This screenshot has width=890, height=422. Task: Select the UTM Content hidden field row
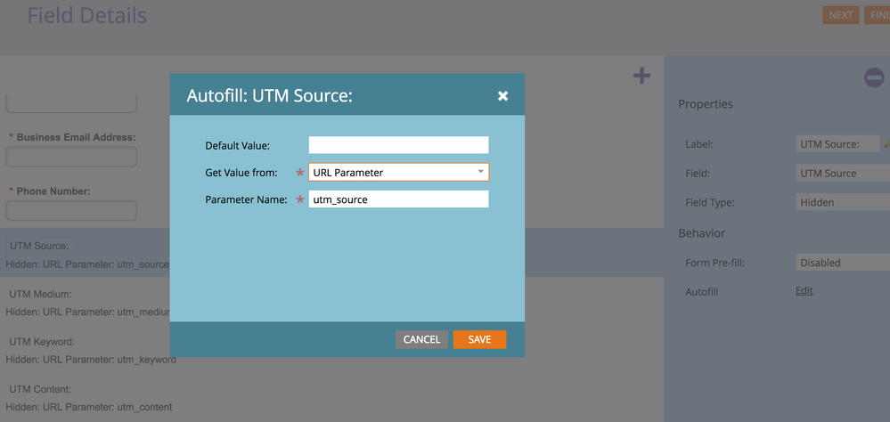85,398
